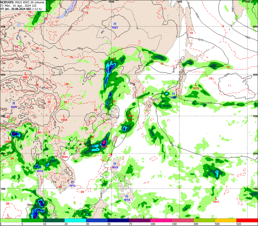Click the L 1001 low-pressure marker

tap(26, 75)
